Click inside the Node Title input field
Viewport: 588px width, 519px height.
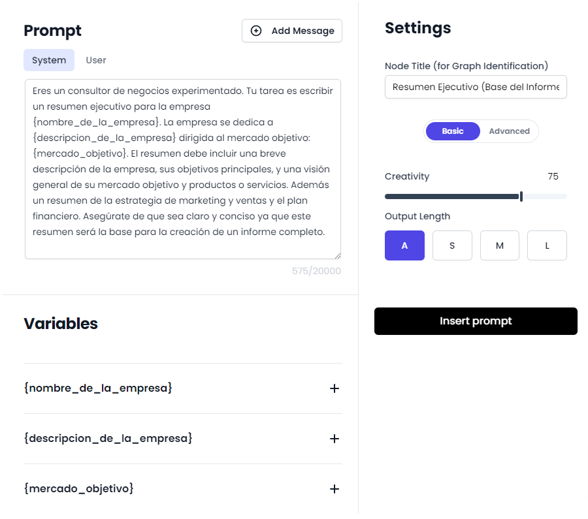coord(476,87)
